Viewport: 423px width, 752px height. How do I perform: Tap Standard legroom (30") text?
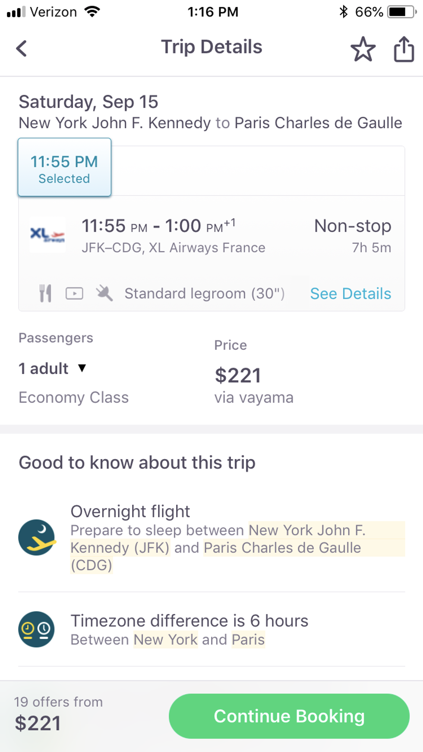(x=205, y=293)
